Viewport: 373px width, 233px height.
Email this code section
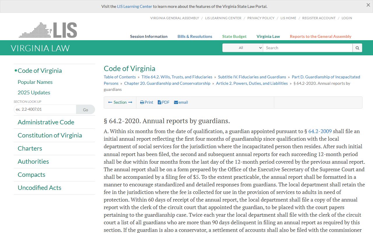tap(181, 102)
